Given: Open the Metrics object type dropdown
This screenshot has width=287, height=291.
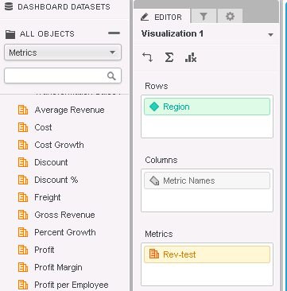Looking at the screenshot, I should click(x=63, y=52).
